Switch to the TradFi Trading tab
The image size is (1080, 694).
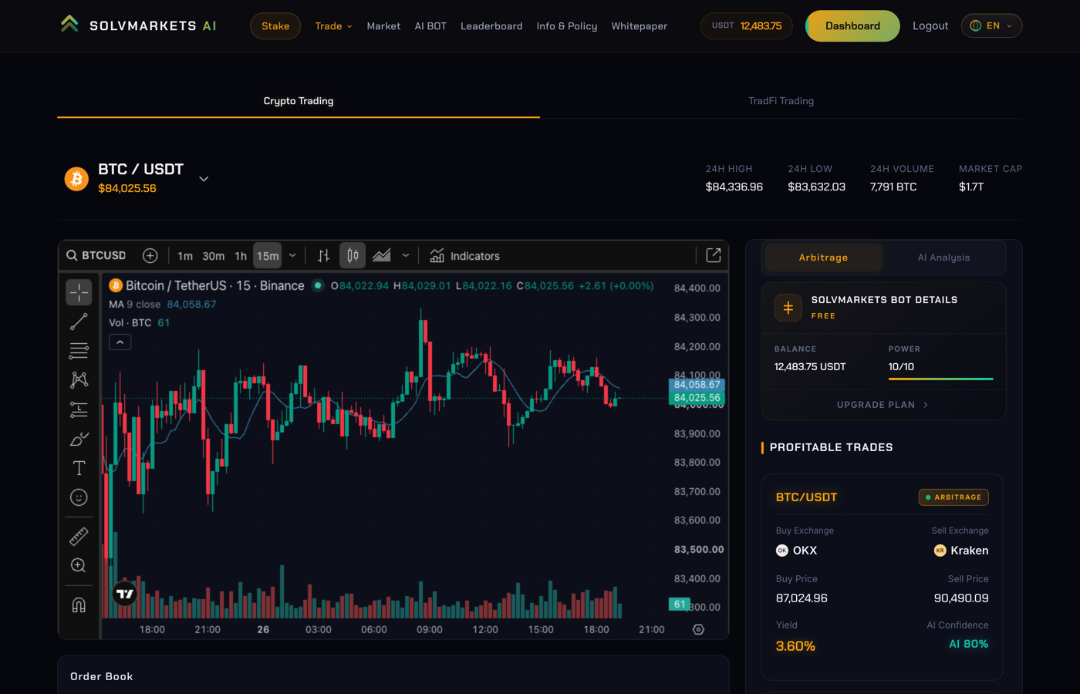point(781,101)
